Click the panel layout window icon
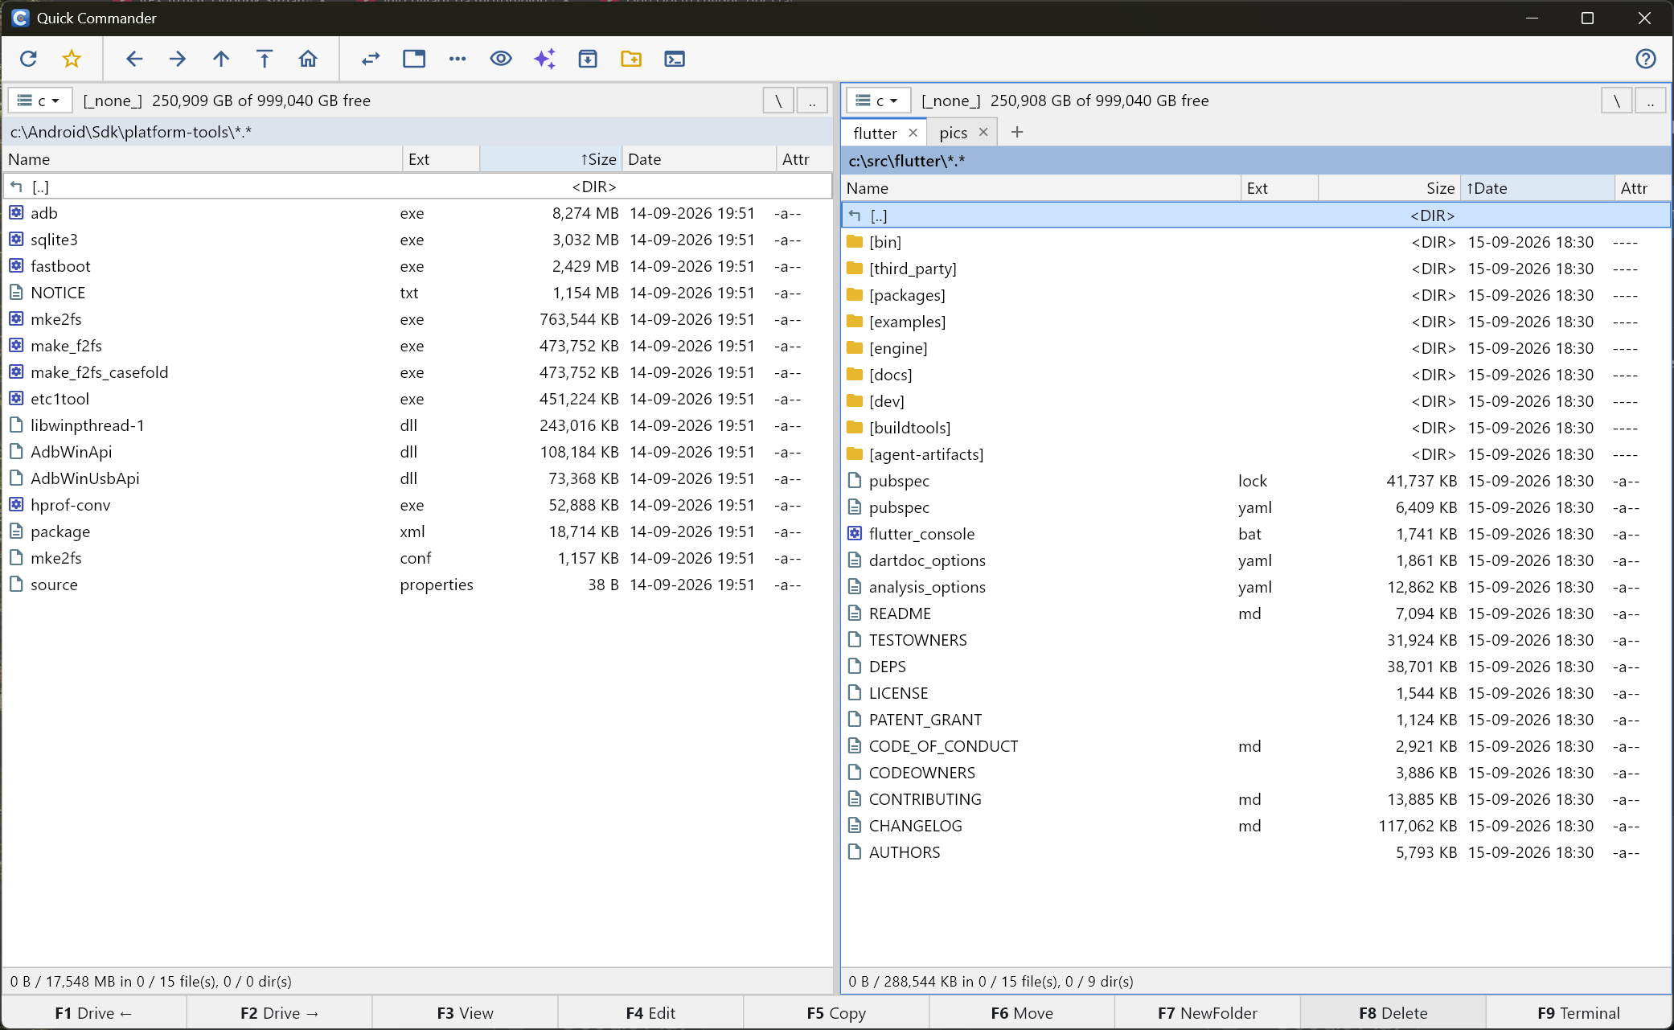 (414, 59)
